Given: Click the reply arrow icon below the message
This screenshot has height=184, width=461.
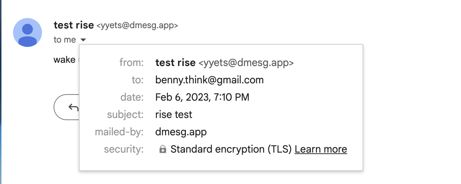Looking at the screenshot, I should pyautogui.click(x=73, y=107).
